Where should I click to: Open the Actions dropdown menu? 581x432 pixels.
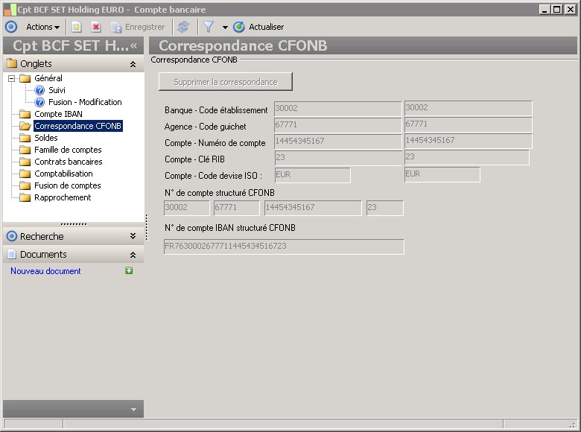pyautogui.click(x=42, y=27)
